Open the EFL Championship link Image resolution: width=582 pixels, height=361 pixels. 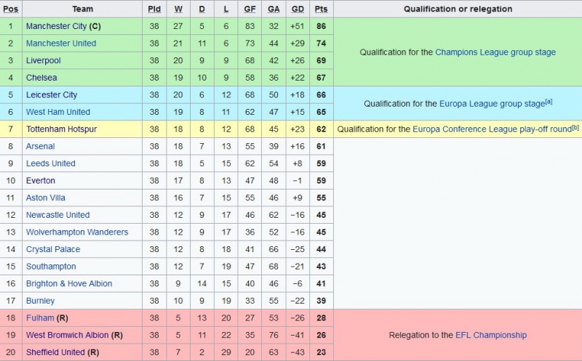tap(491, 335)
